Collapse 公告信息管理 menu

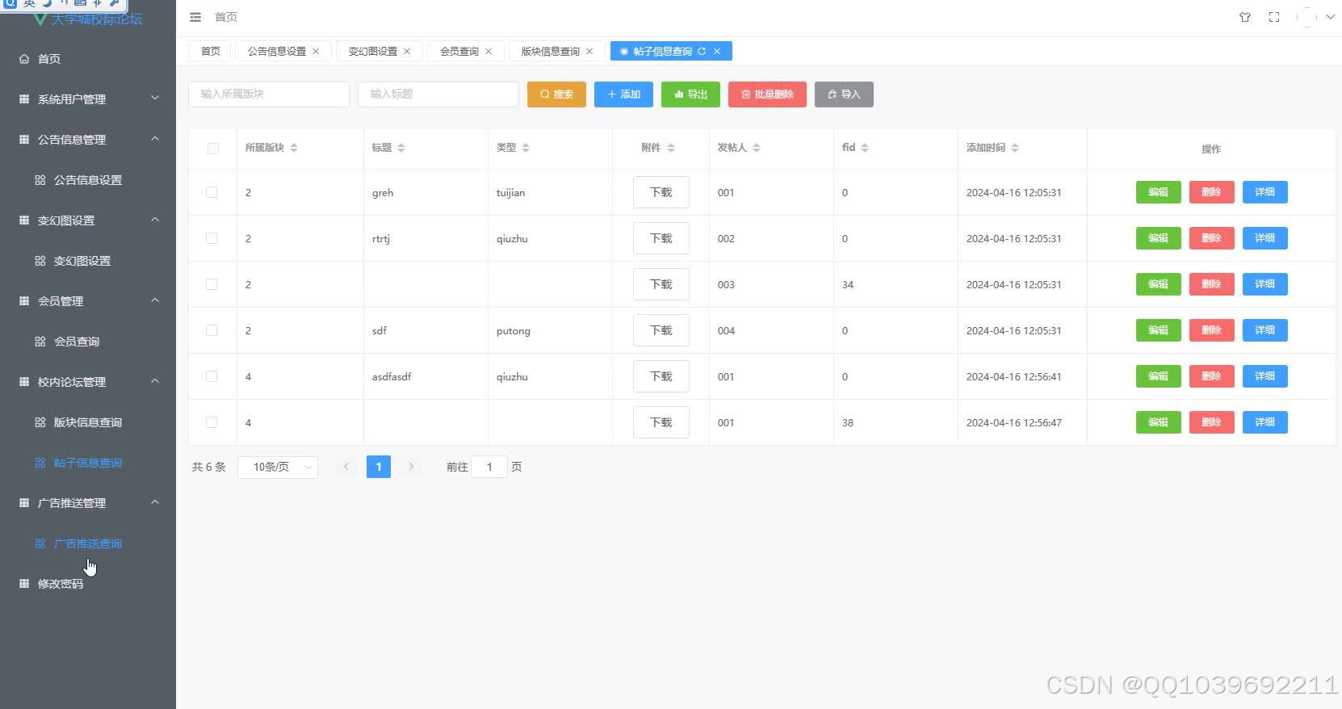[88, 140]
